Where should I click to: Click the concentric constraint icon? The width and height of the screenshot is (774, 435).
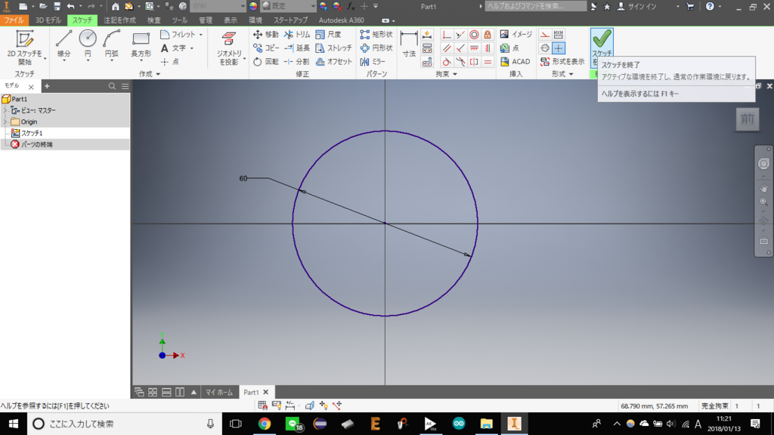[x=474, y=35]
